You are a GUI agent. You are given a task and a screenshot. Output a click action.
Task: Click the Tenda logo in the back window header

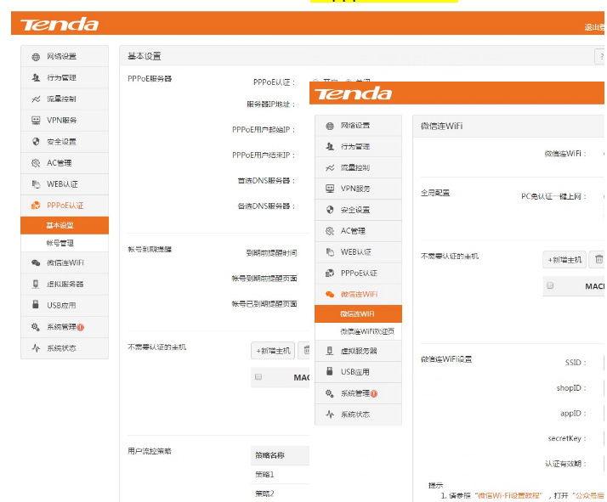click(x=60, y=25)
